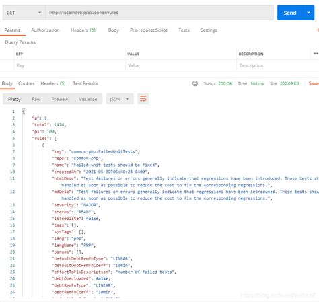Viewport: 319px width, 302px height.
Task: Click the "name": "Failed unit tests should be fixed" line
Action: (106, 165)
